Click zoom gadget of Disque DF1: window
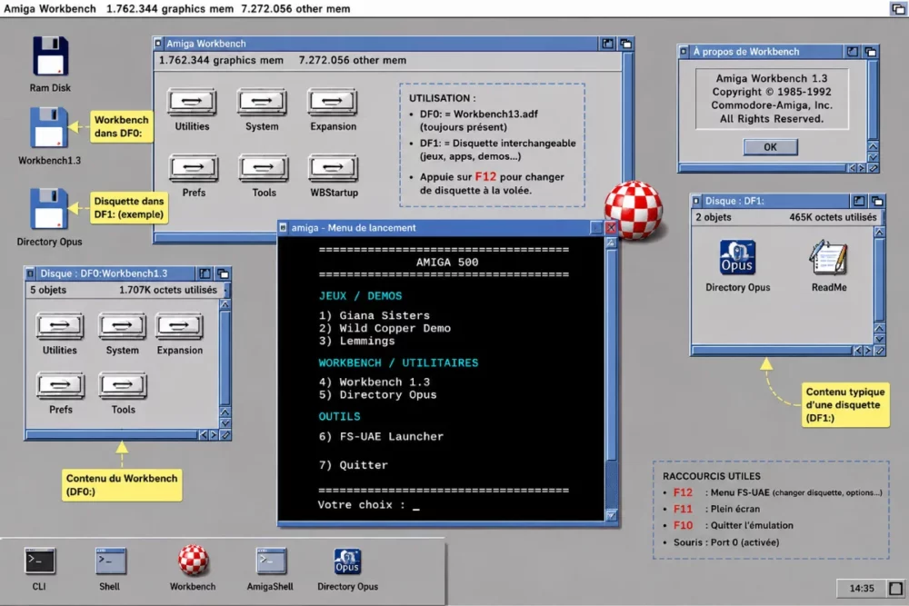Screen dimensions: 909x606 (x=859, y=201)
